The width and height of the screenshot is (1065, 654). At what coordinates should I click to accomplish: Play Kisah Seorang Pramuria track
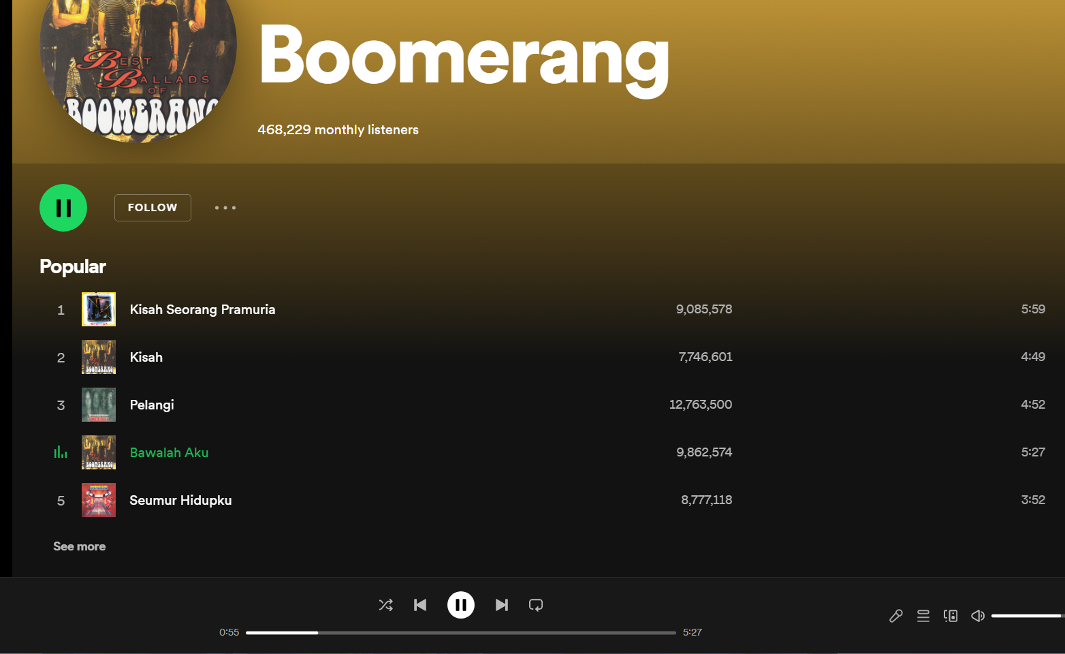point(202,309)
